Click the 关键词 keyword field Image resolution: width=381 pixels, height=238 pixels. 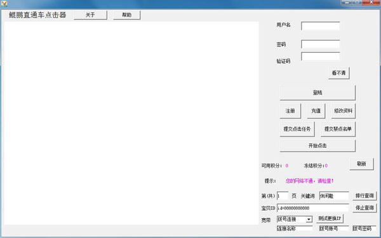tap(334, 195)
